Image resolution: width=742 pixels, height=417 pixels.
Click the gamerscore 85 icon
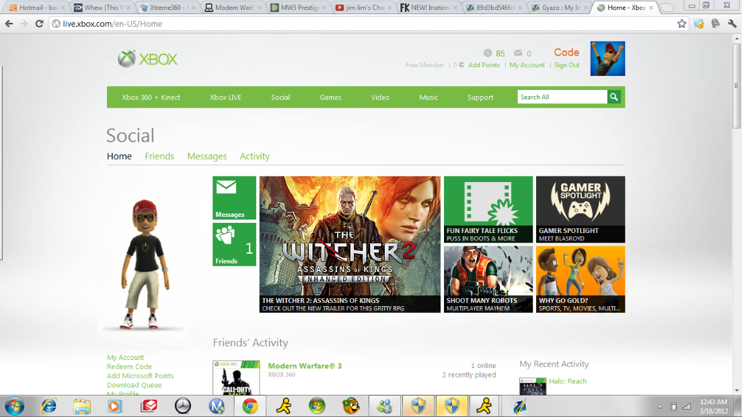(488, 53)
